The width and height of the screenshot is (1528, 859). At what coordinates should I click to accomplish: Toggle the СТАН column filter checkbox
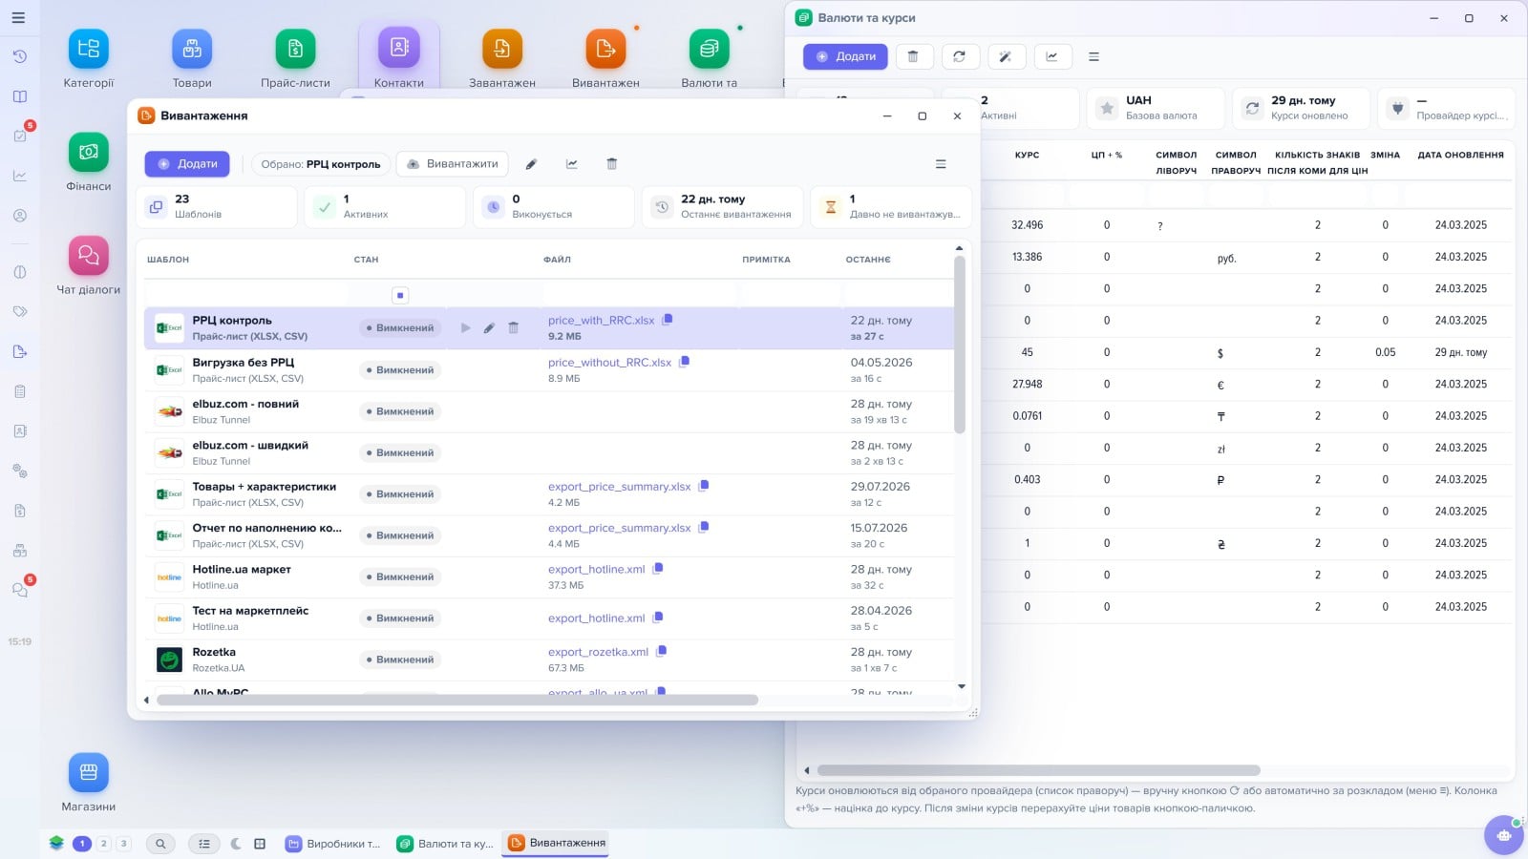400,296
